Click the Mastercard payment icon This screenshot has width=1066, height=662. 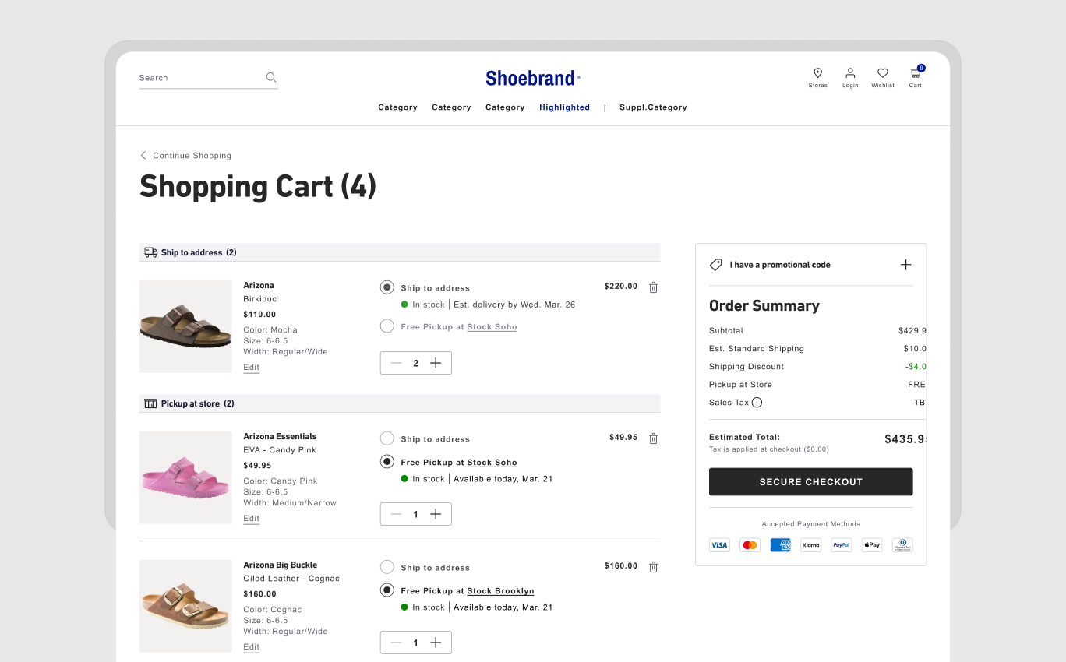(750, 545)
